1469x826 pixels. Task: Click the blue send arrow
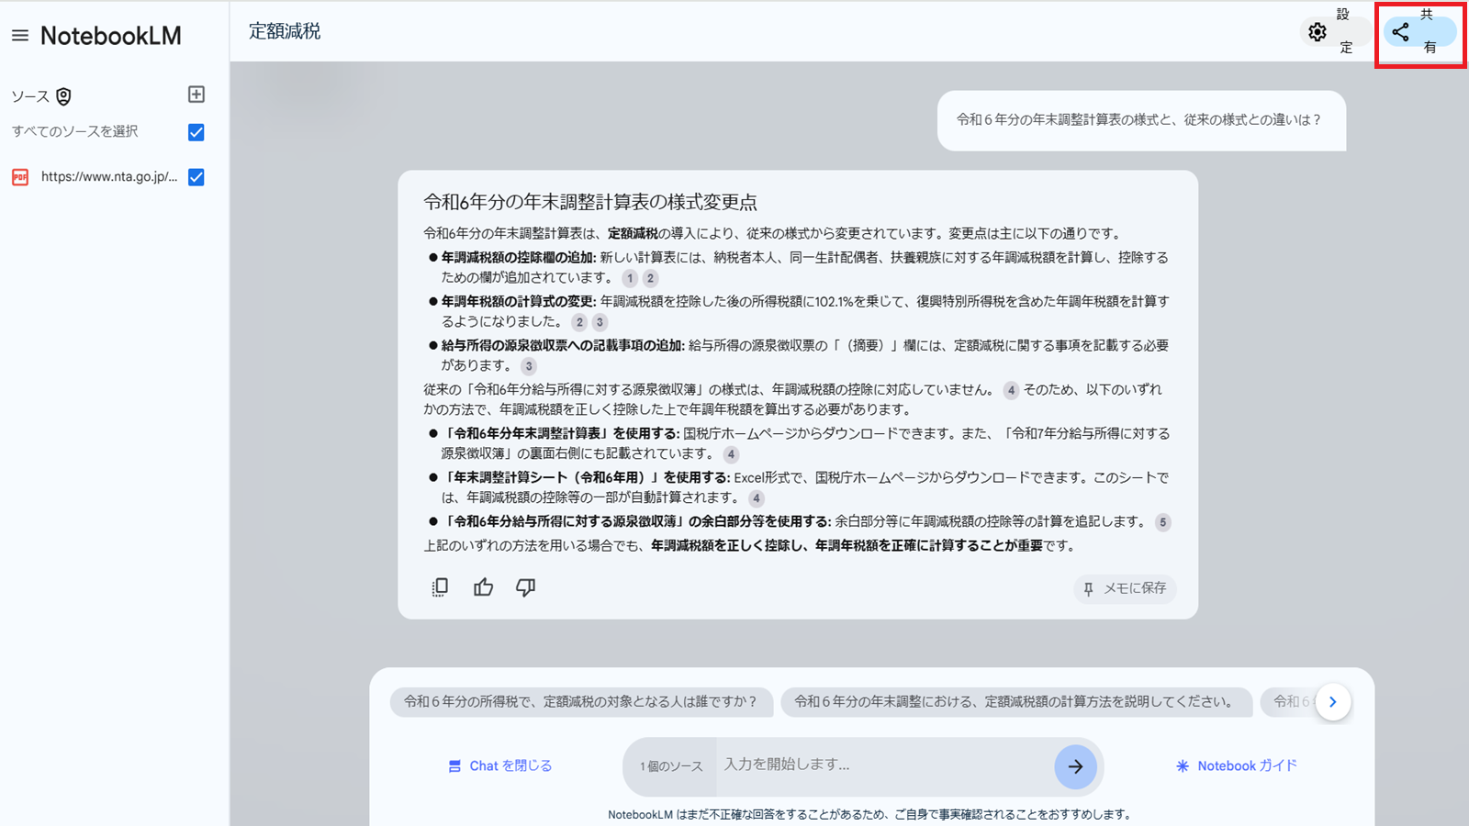[1075, 767]
